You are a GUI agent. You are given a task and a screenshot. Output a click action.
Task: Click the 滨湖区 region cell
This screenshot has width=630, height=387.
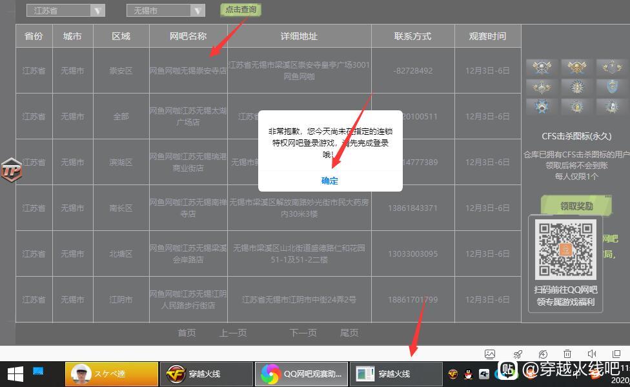tap(121, 162)
